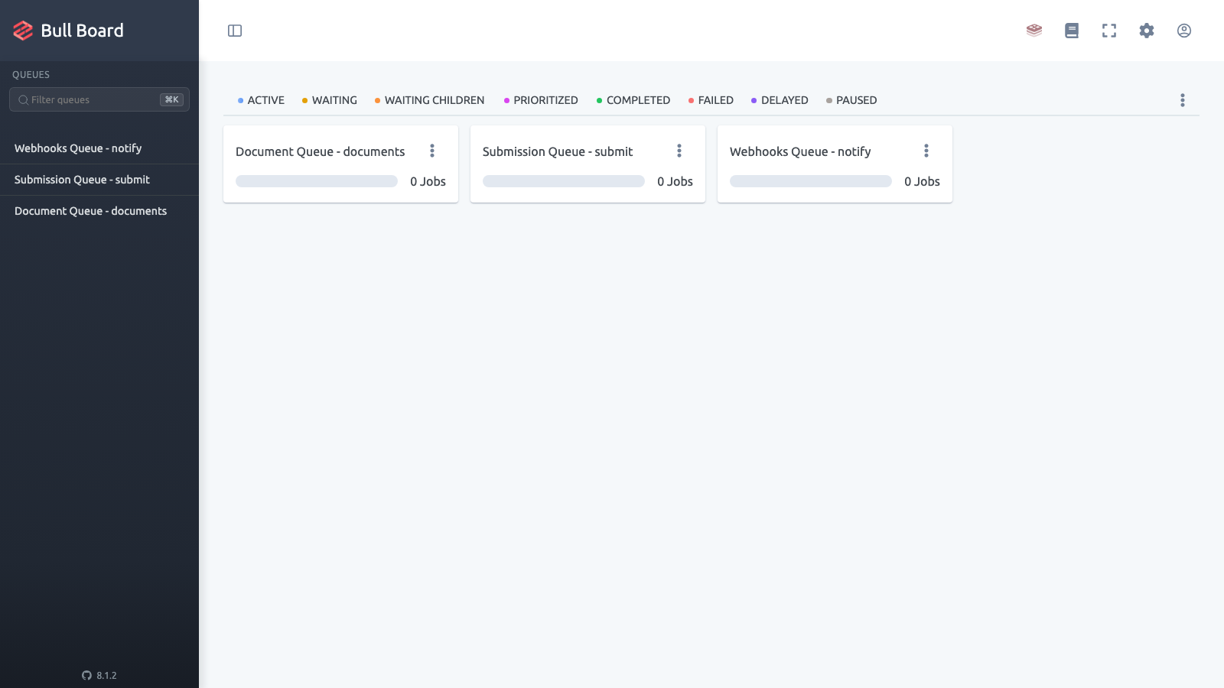The height and width of the screenshot is (688, 1224).
Task: Select the DELAYED status filter
Action: pos(780,100)
